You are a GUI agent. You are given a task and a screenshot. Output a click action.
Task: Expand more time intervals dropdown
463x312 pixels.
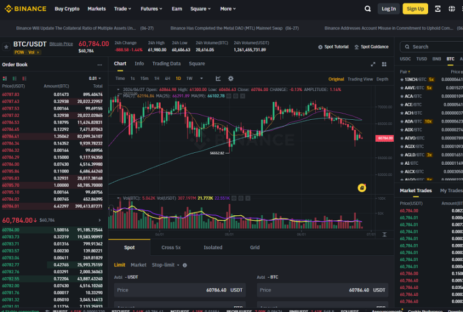[201, 79]
